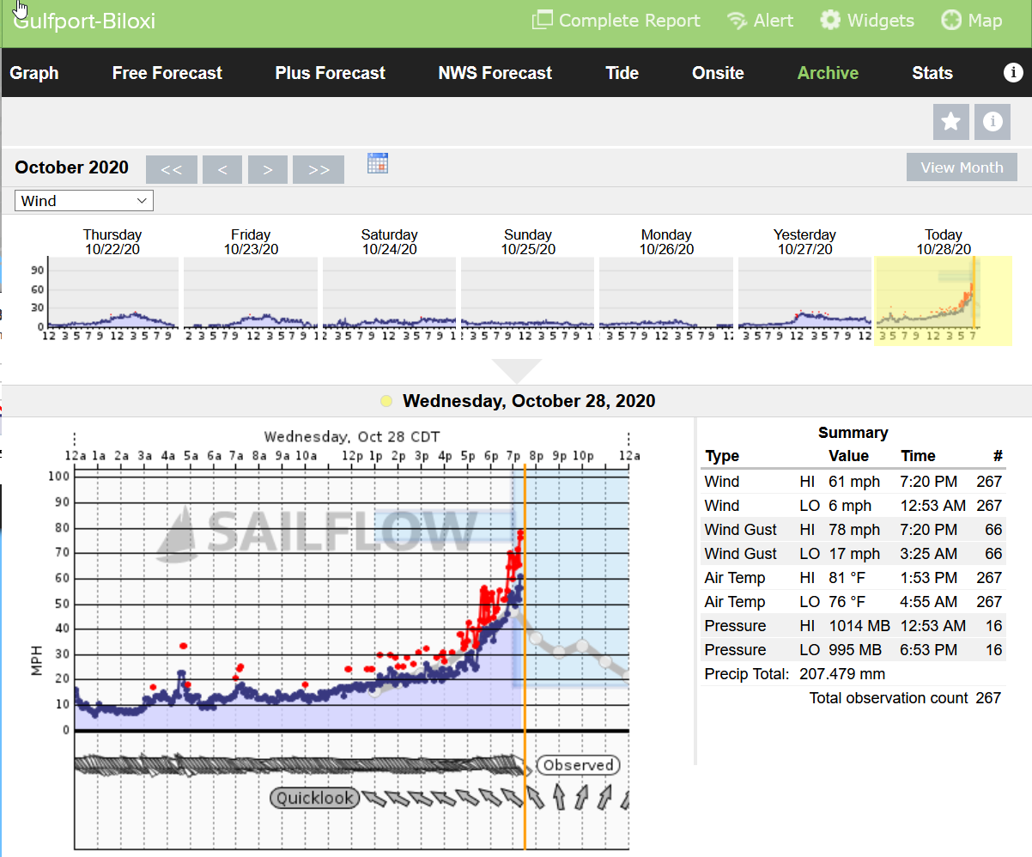The height and width of the screenshot is (857, 1032).
Task: Click Wind Gust HI value 78 mph
Action: click(854, 530)
